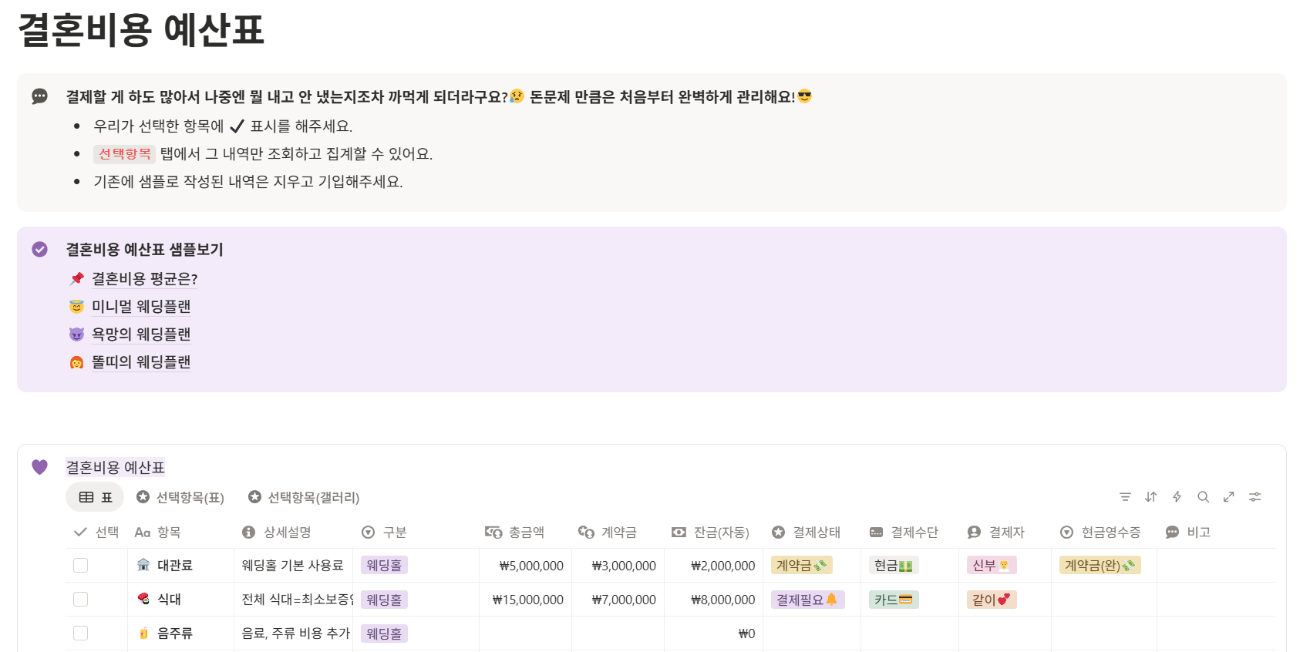Click the ₩15,000,000 total amount cell
1300x652 pixels.
point(526,599)
